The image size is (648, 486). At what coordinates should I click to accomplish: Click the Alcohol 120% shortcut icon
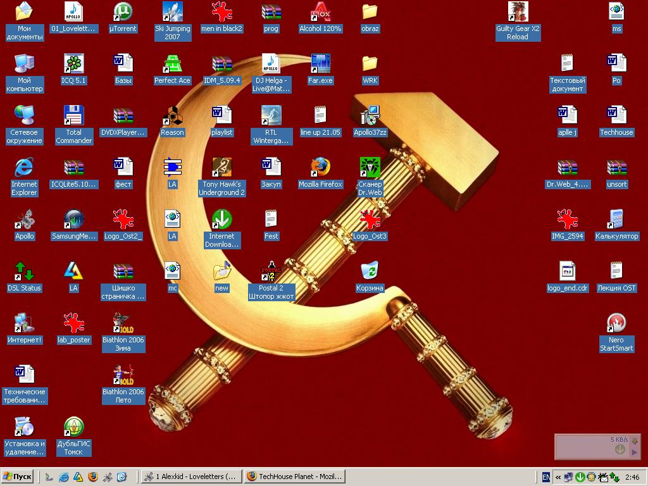(320, 13)
